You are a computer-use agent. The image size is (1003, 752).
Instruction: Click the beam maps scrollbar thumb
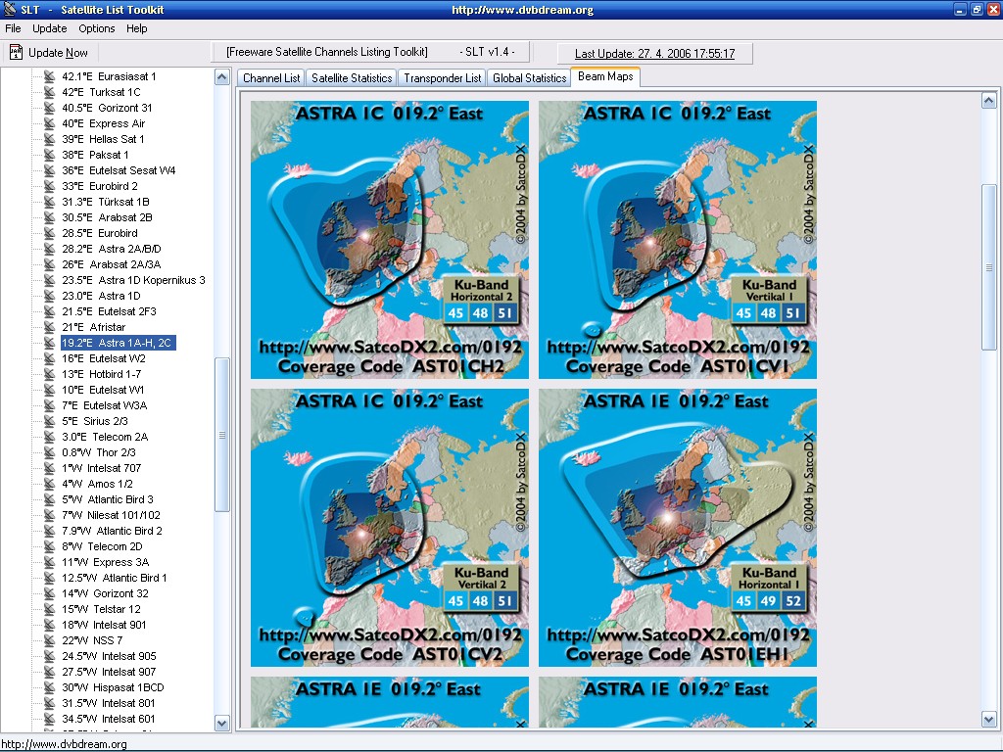coord(988,266)
